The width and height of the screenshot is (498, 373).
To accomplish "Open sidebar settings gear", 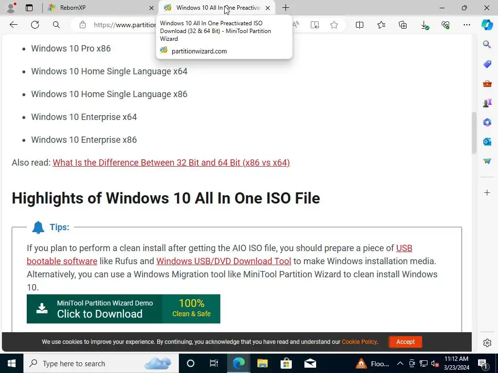I will [487, 343].
